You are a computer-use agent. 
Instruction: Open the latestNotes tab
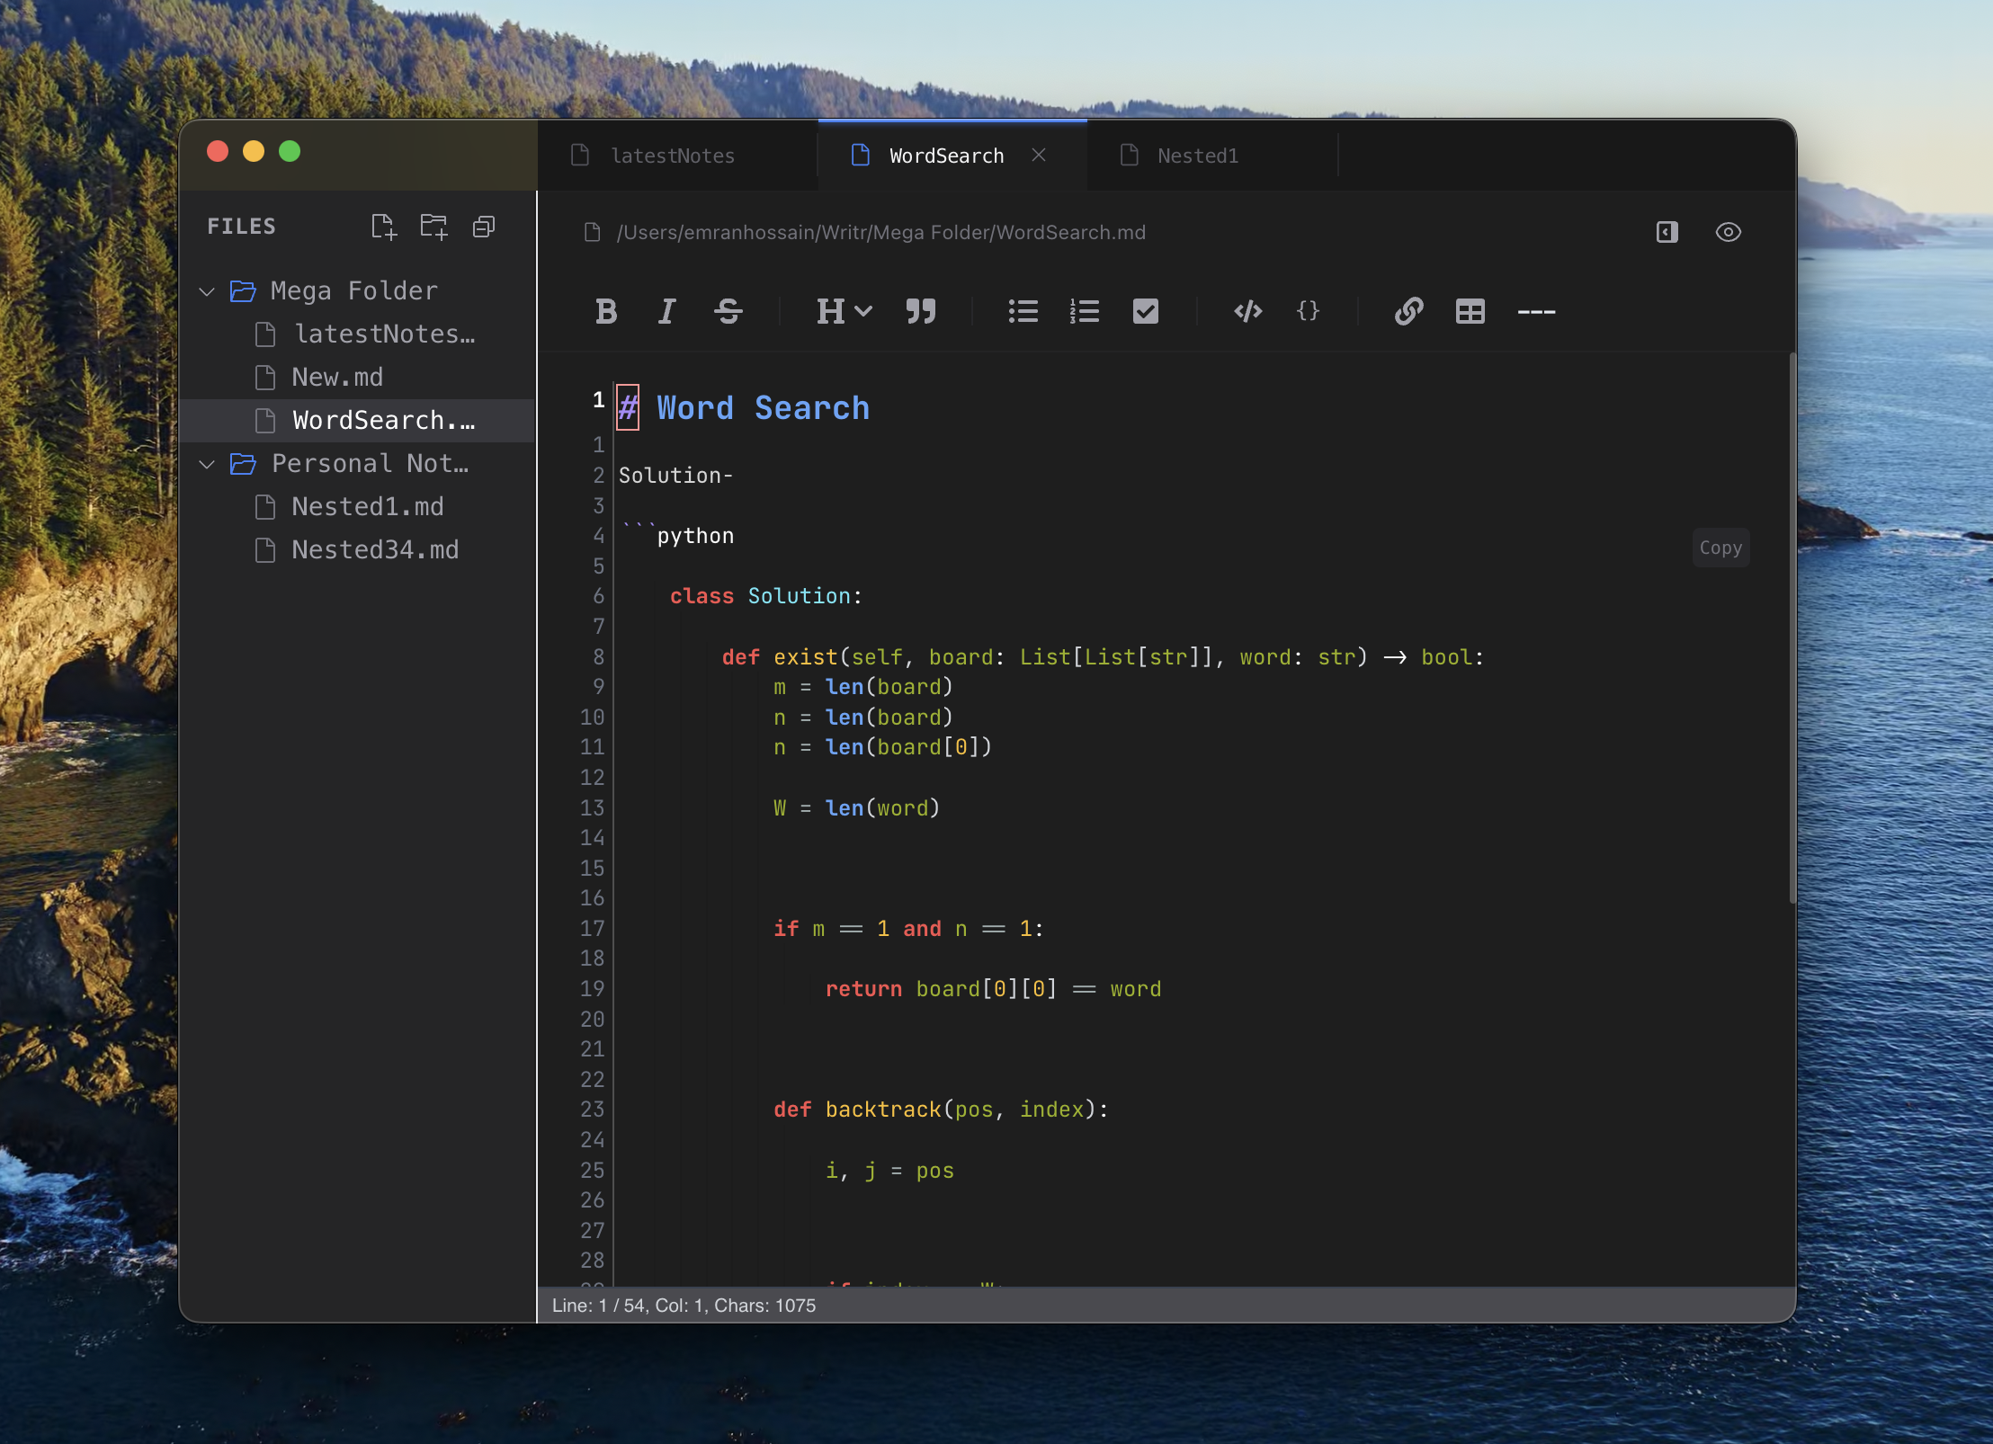[x=678, y=156]
